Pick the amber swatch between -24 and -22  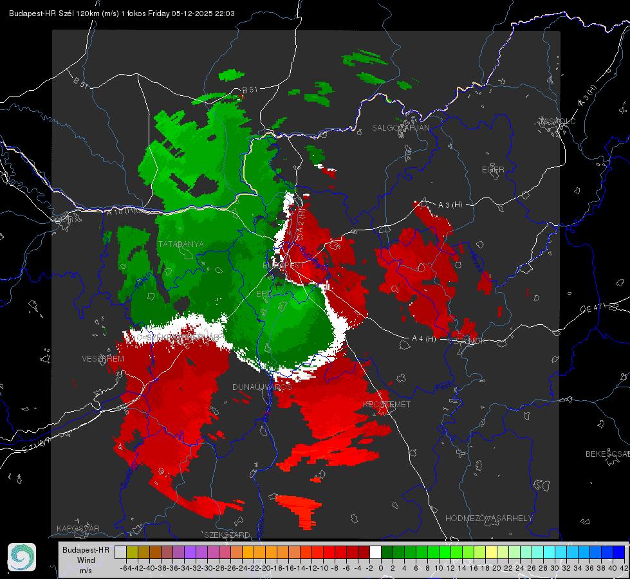coord(248,552)
